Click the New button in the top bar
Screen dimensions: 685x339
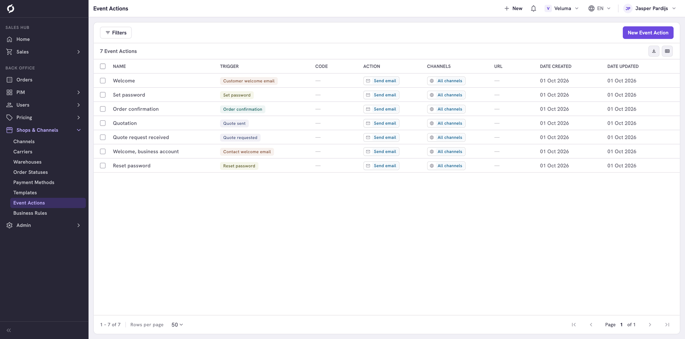pos(513,8)
